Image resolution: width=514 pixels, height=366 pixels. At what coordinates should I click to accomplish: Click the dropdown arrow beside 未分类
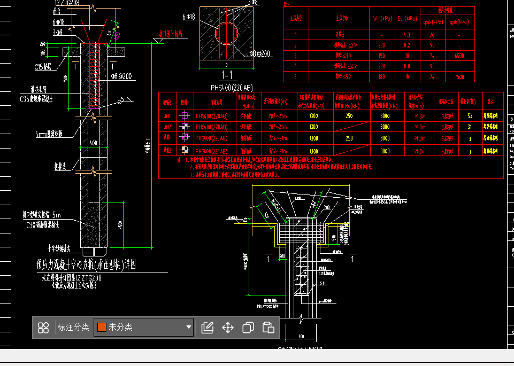188,327
